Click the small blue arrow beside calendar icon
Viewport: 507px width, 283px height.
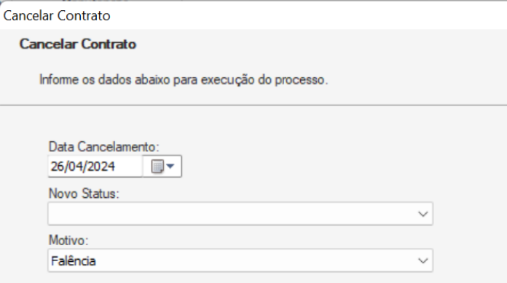tap(170, 167)
